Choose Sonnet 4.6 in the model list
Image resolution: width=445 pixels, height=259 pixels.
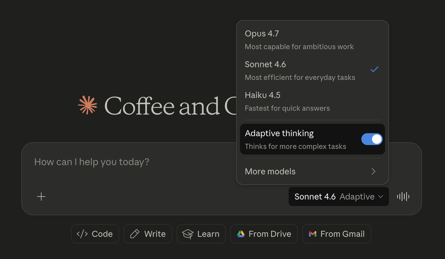point(312,70)
